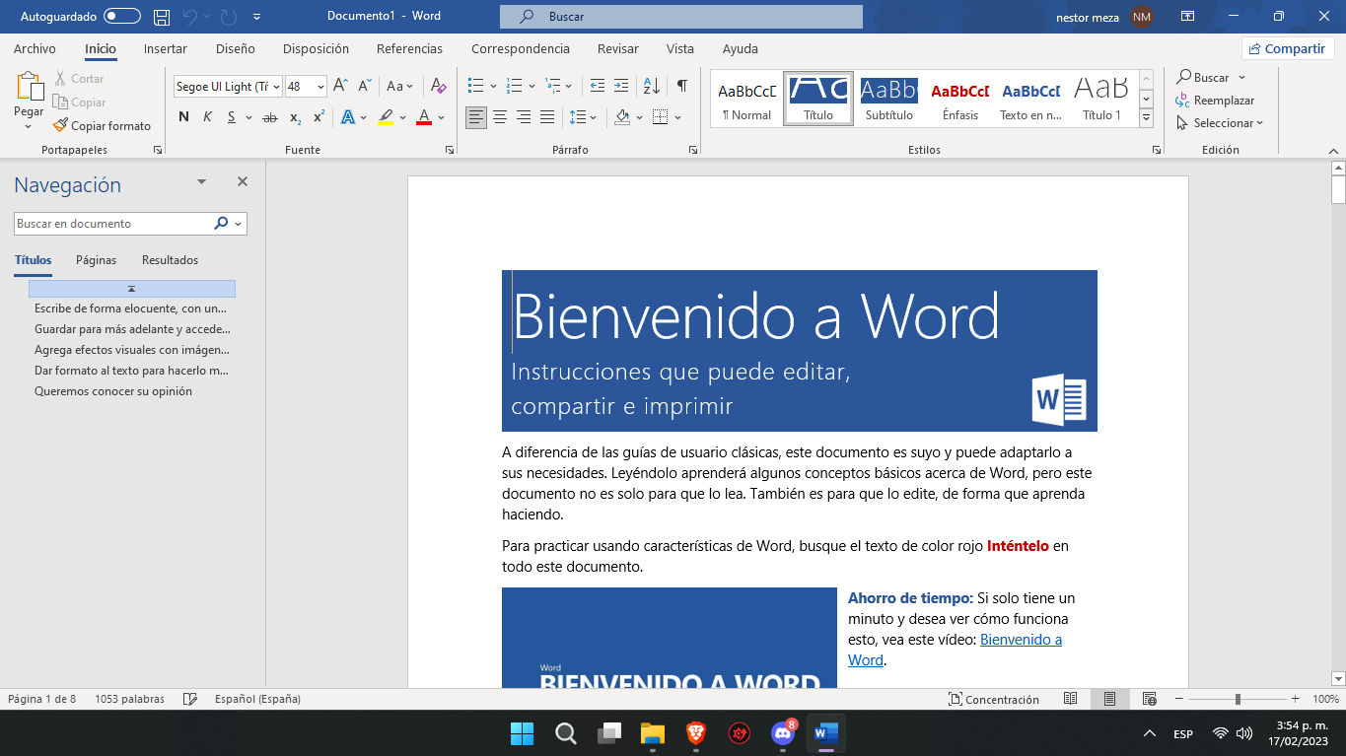The image size is (1346, 756).
Task: Toggle the Autoguardado switch
Action: tap(122, 16)
